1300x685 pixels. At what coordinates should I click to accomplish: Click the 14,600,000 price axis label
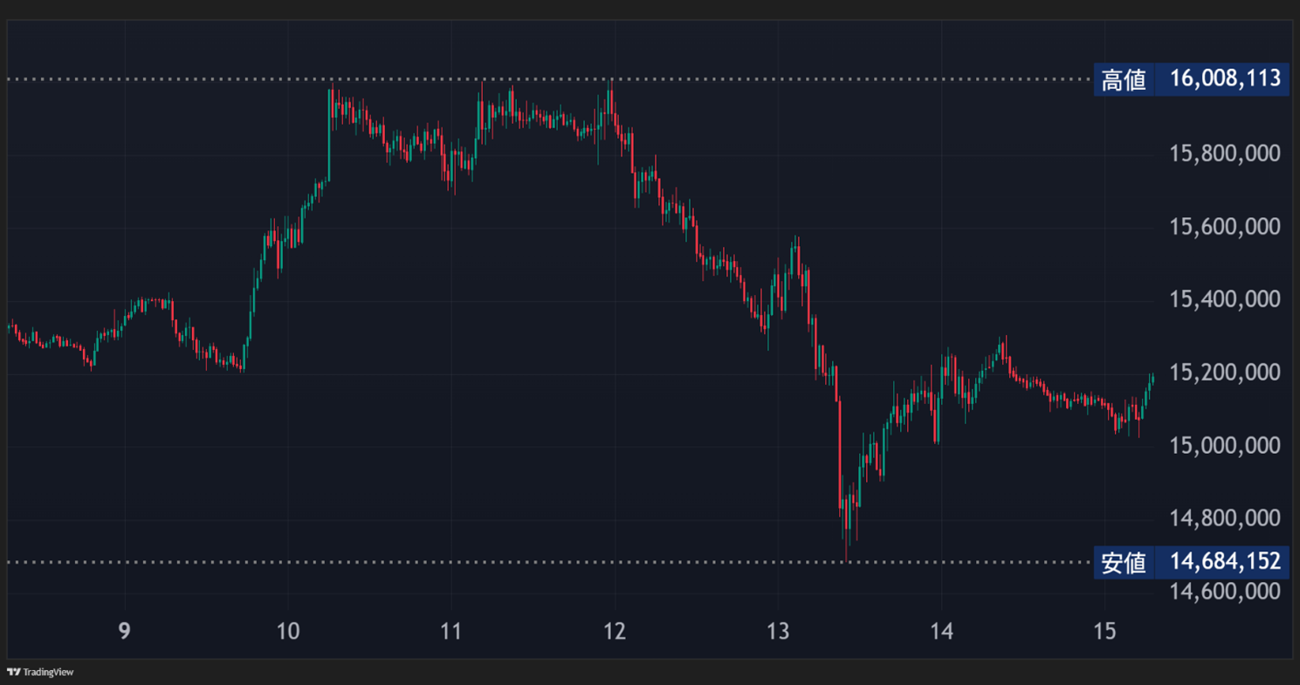(1225, 591)
